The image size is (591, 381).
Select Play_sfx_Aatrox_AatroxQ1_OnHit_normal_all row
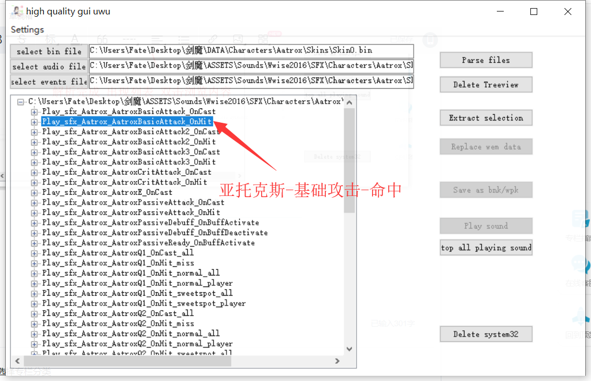(131, 273)
